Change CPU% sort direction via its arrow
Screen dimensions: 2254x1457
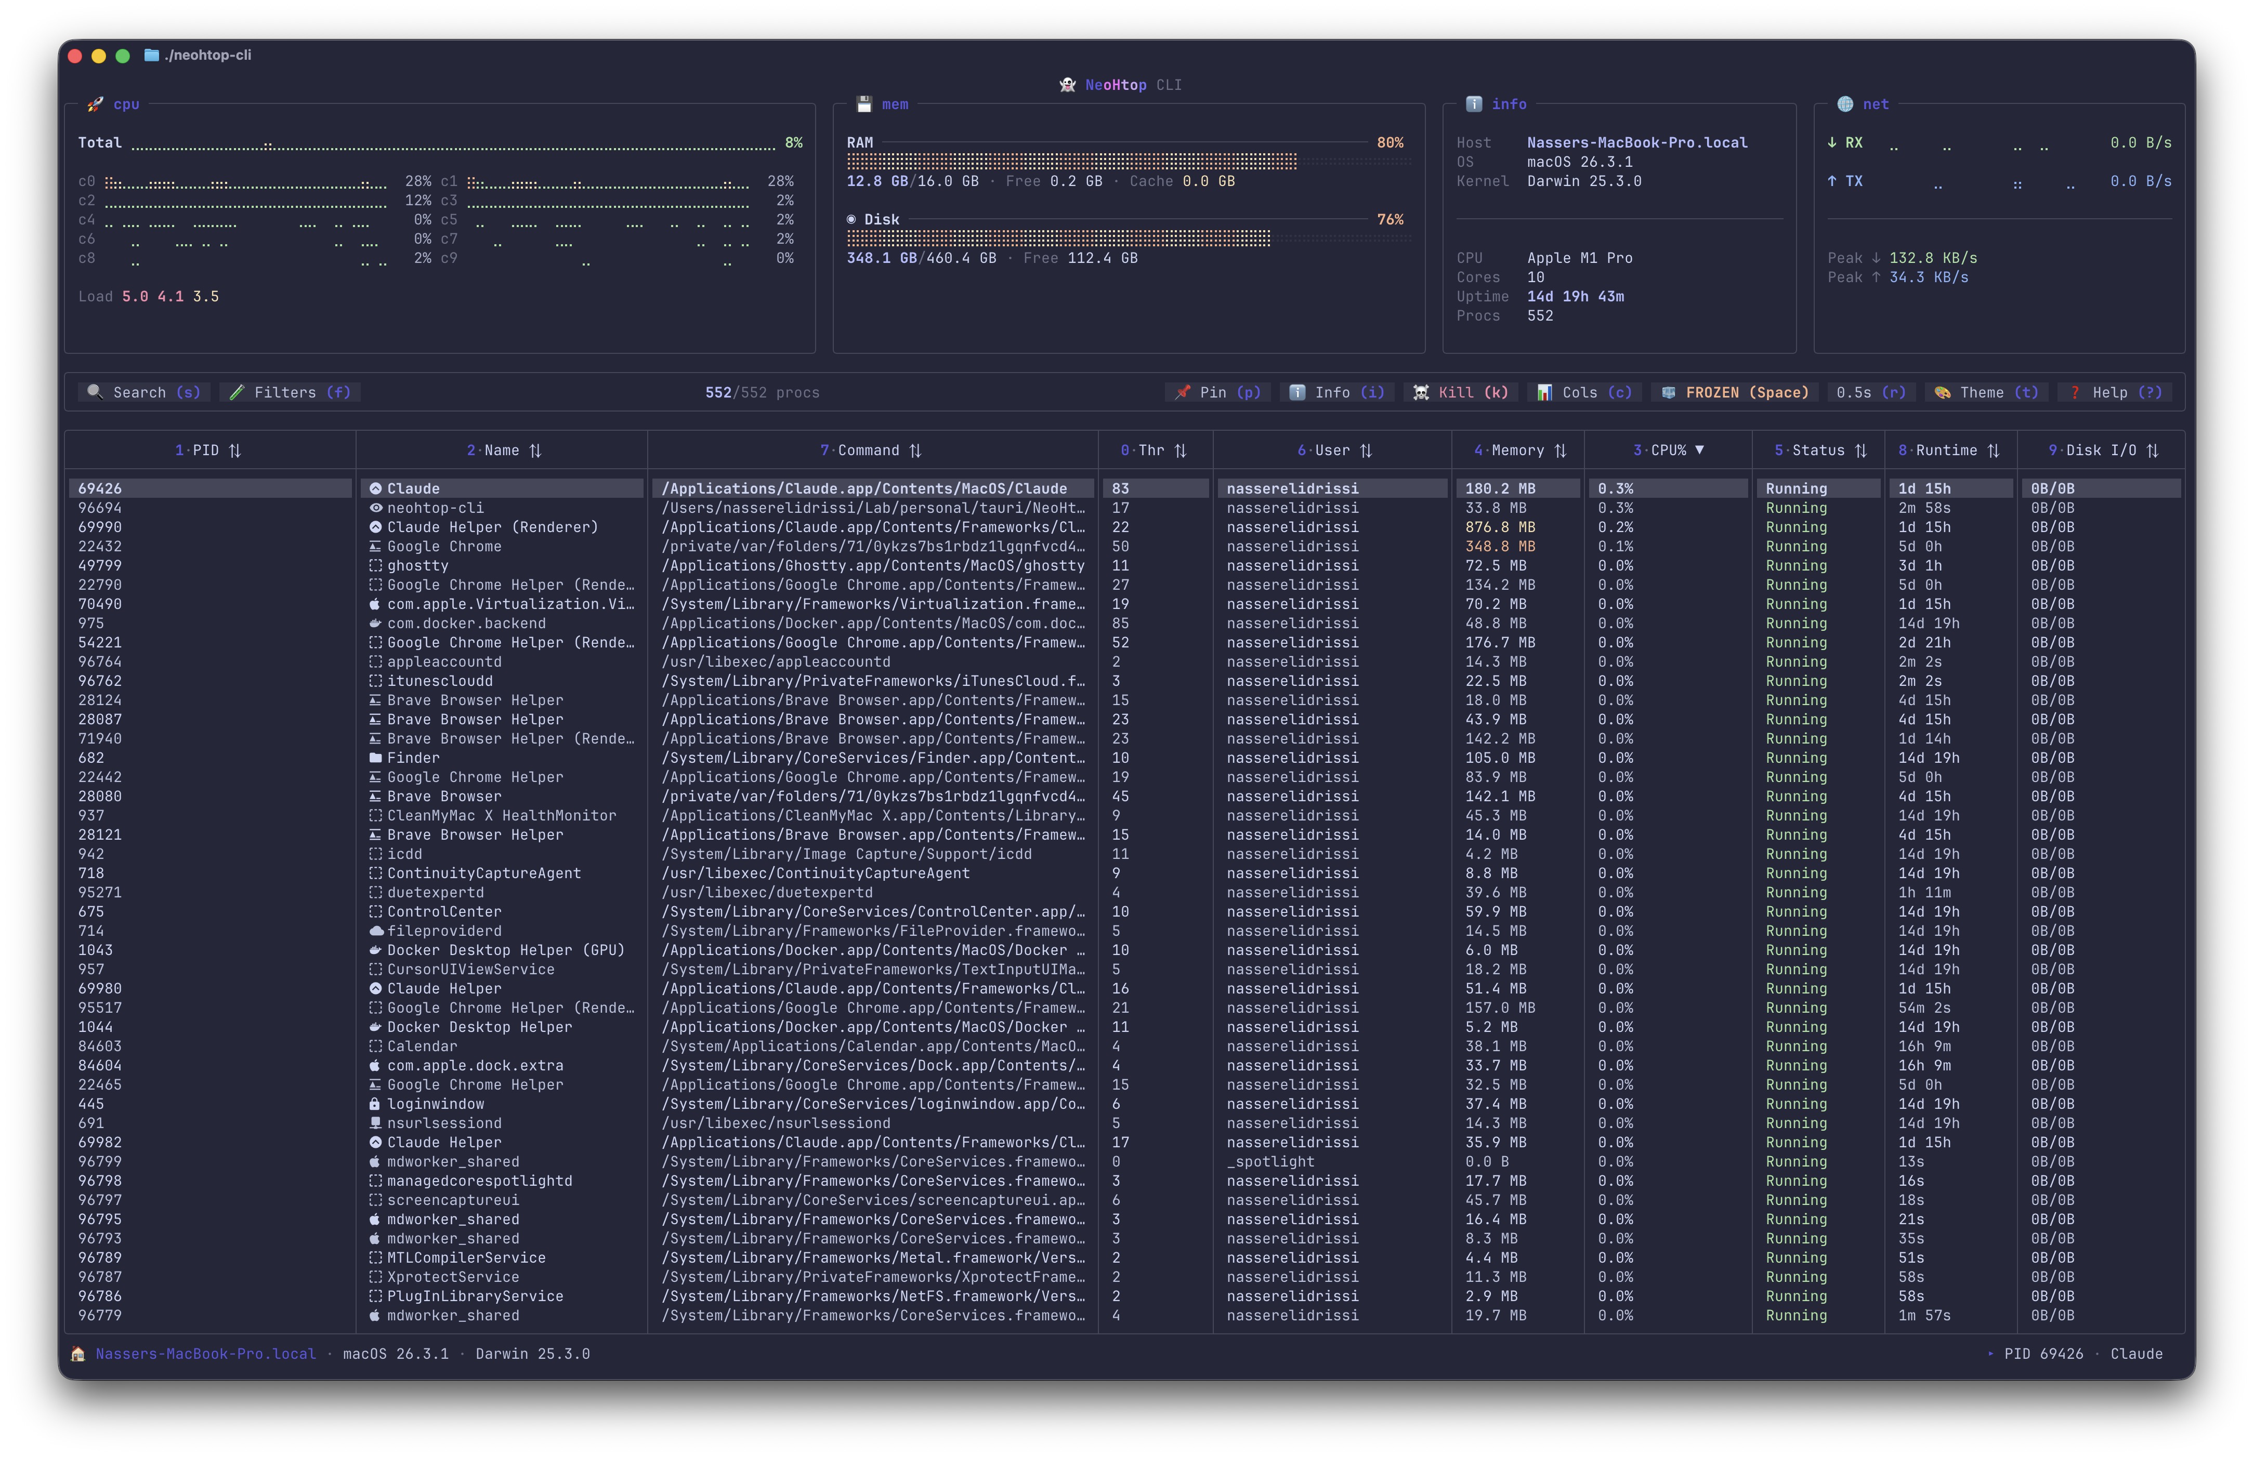[x=1700, y=451]
